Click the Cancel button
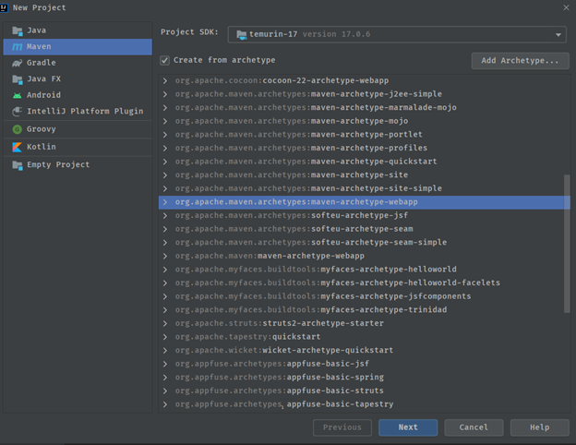The width and height of the screenshot is (576, 445). point(474,427)
